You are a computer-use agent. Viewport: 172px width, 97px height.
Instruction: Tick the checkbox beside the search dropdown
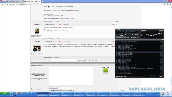88,60
